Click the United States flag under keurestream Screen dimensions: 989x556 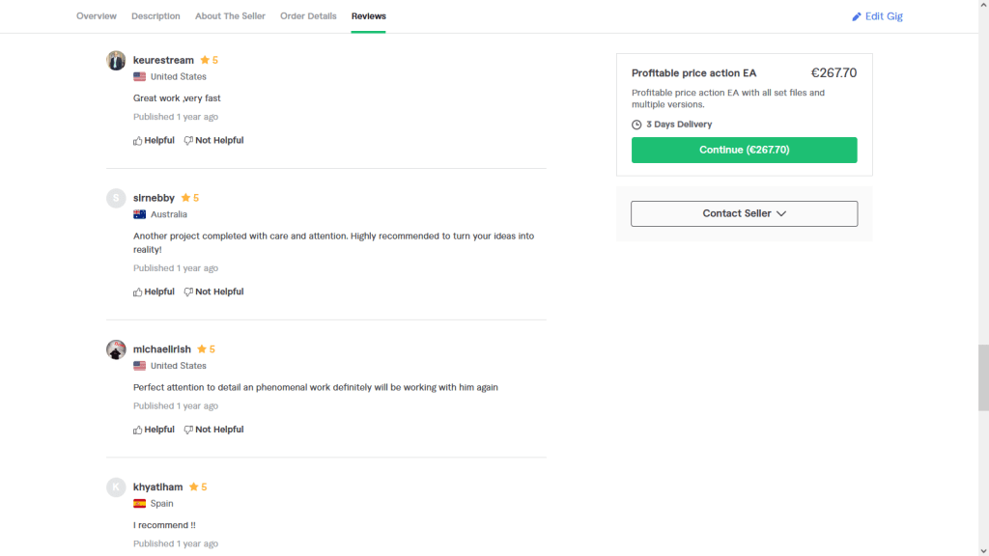coord(140,76)
